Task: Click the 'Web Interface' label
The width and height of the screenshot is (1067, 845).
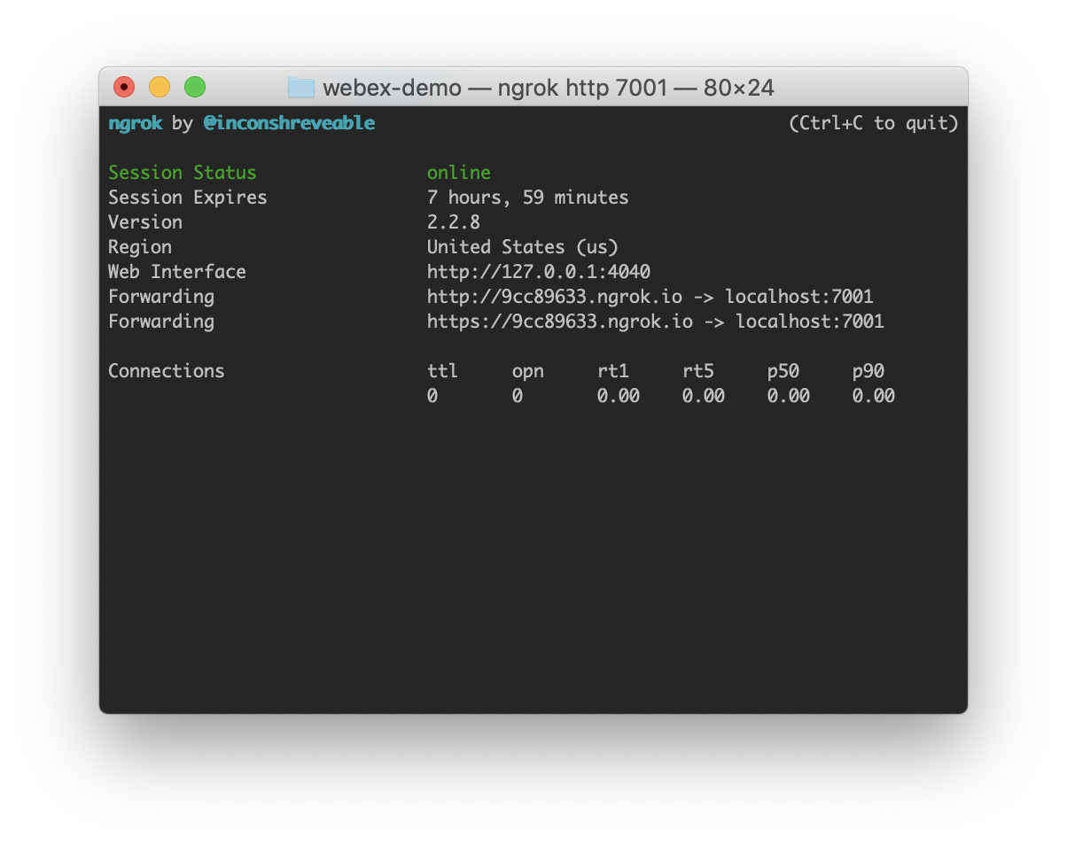Action: [177, 272]
